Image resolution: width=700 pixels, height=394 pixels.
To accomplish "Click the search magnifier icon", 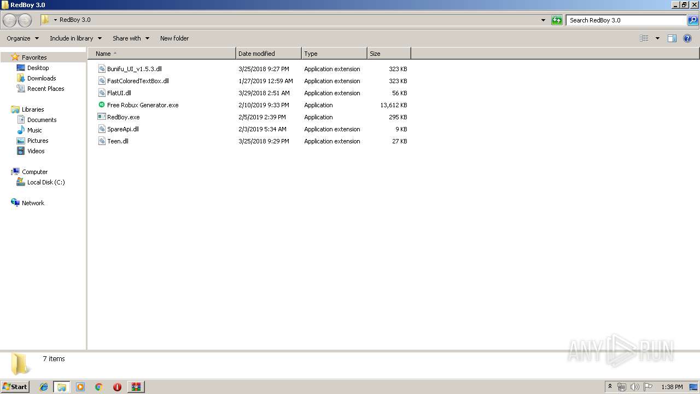I will click(693, 20).
